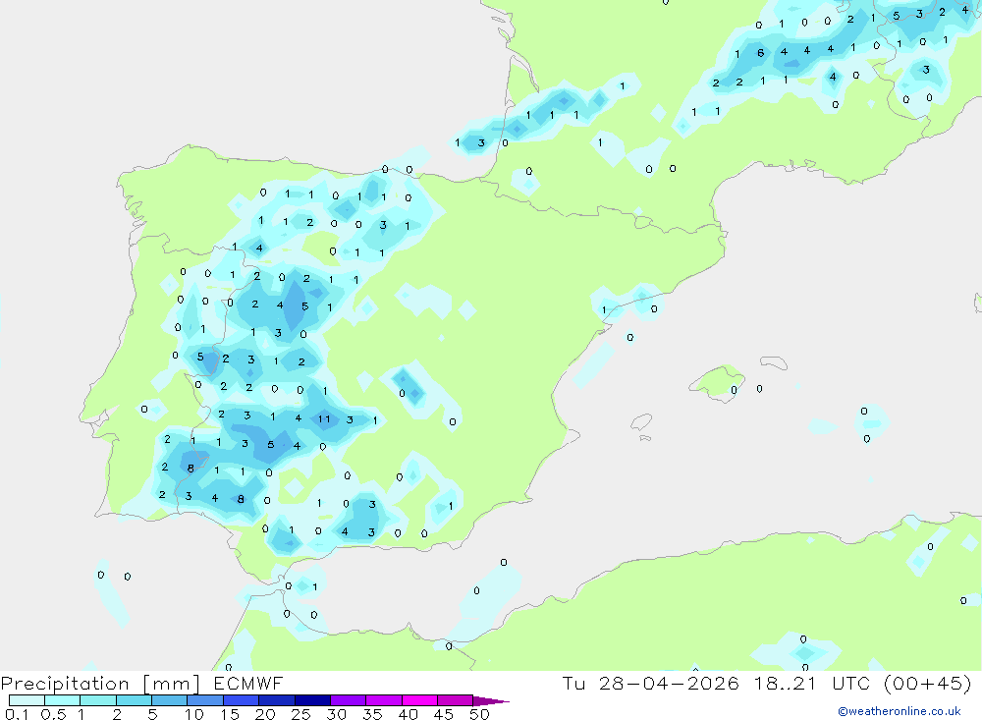This screenshot has height=720, width=982.
Task: Click the '25' legend scale label
Action: click(301, 714)
